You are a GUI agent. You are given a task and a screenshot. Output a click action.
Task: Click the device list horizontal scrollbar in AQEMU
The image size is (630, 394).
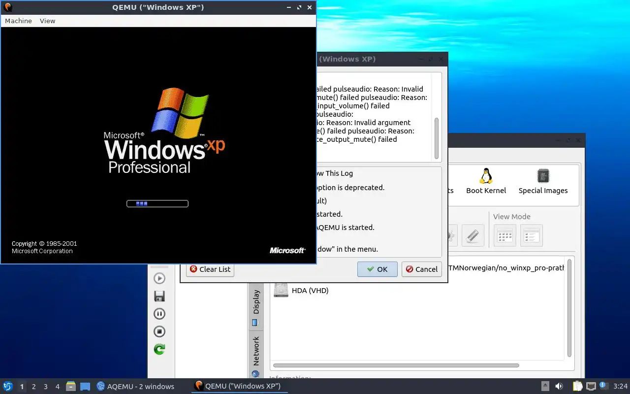coord(396,365)
